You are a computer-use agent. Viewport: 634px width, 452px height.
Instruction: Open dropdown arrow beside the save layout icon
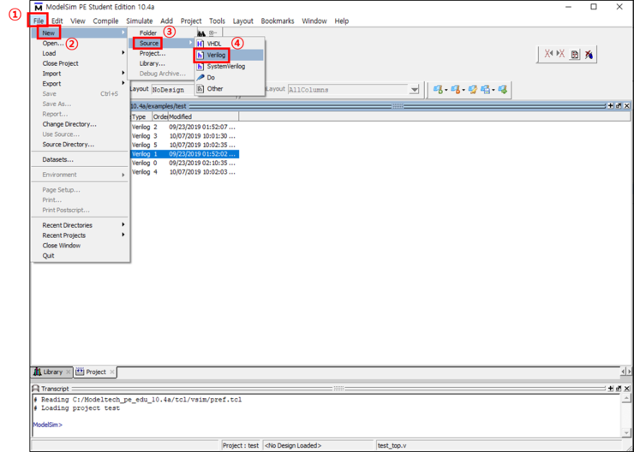coord(493,90)
